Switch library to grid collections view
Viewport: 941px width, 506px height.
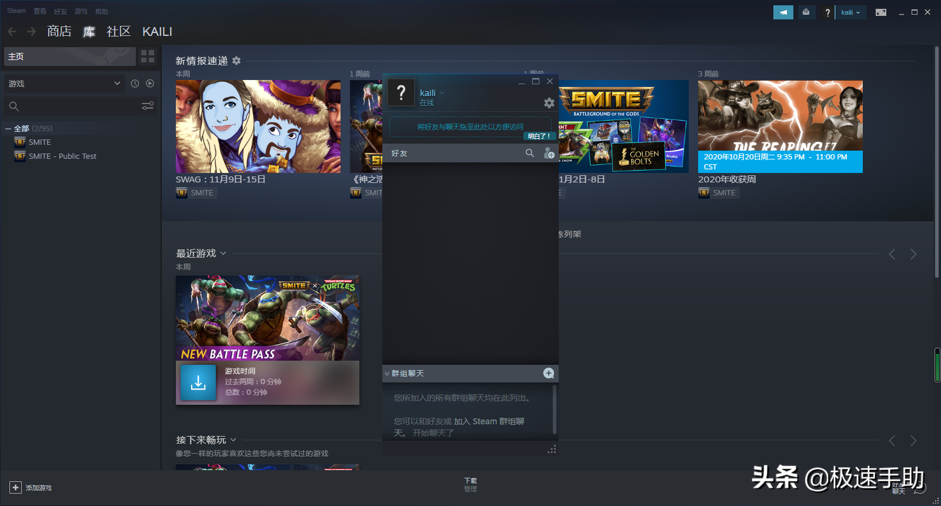tap(148, 56)
